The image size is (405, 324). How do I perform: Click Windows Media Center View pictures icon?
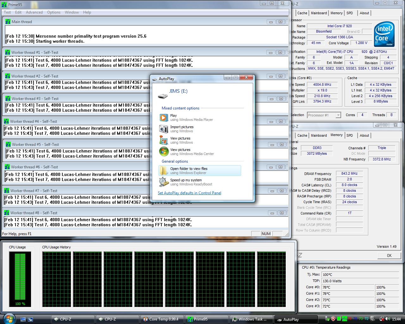tap(164, 152)
